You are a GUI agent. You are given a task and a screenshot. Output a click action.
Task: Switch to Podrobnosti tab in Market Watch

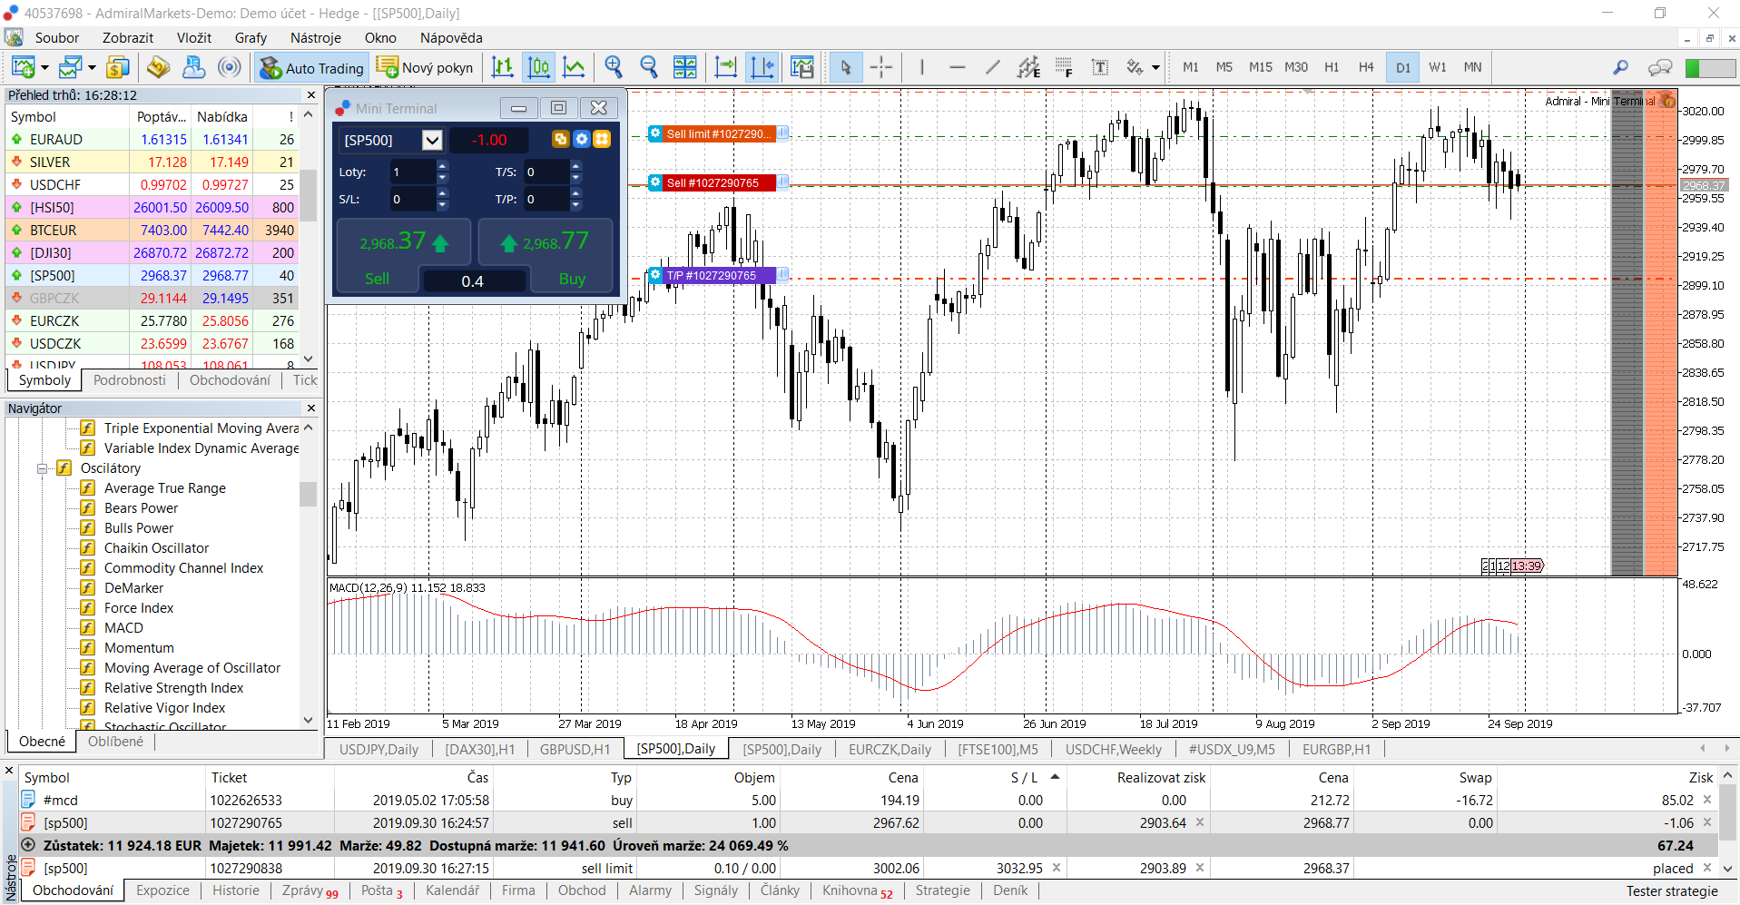(x=130, y=380)
